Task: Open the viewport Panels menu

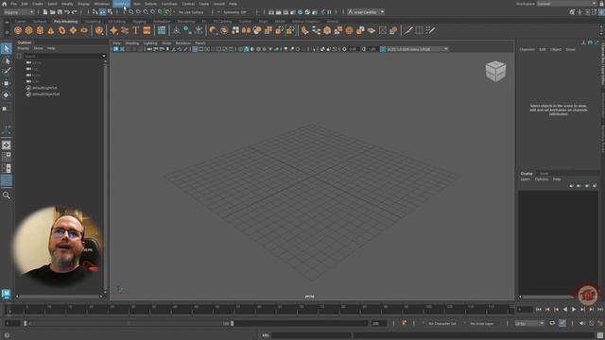Action: [200, 43]
